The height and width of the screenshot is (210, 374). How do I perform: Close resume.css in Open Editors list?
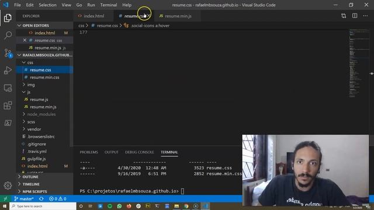coord(25,40)
